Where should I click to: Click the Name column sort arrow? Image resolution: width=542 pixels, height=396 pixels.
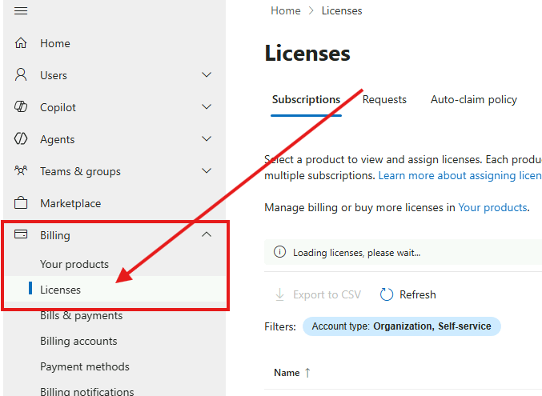307,373
